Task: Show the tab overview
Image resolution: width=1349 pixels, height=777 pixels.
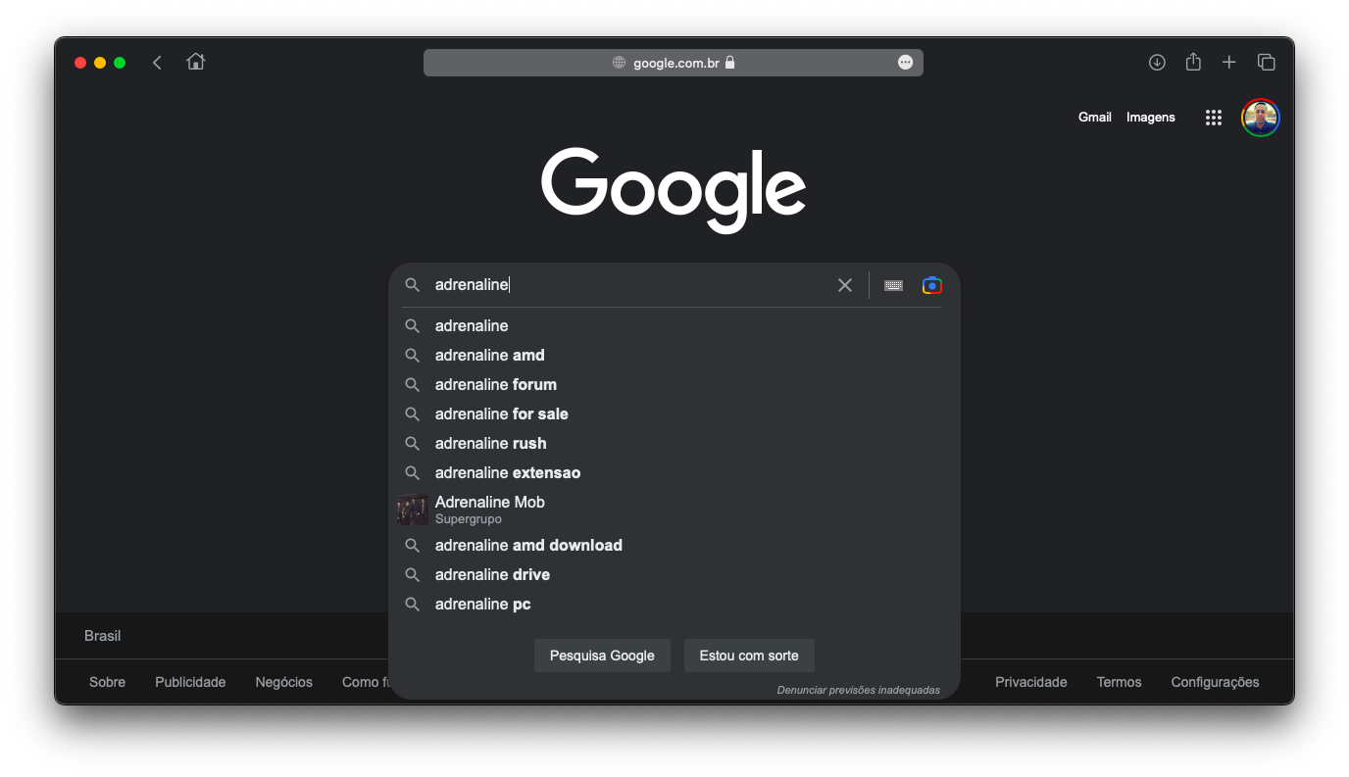Action: (1267, 63)
